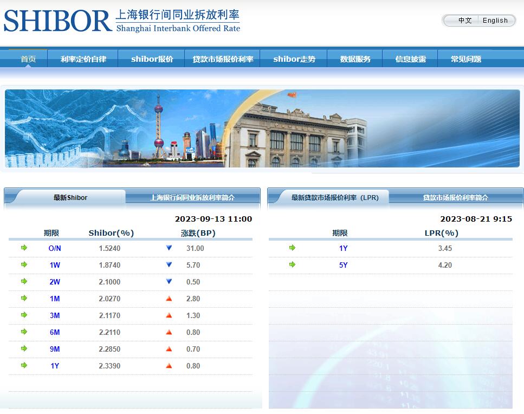Click red up-arrow icon in 1M row
Viewport: 524px width, 414px height.
169,298
